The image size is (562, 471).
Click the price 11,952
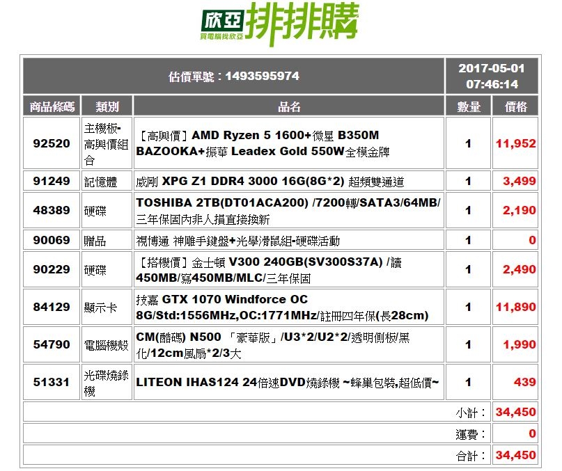tap(516, 143)
